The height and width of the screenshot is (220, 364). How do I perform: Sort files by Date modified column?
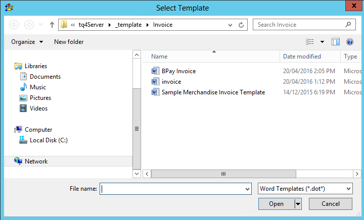tap(302, 57)
